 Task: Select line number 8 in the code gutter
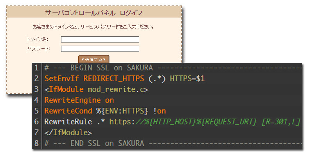36,143
